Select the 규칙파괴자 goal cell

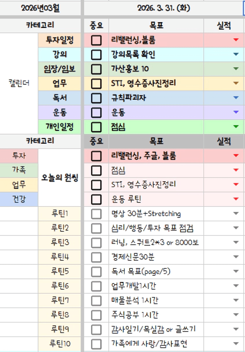tap(156, 98)
